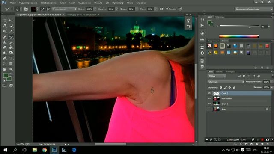The image size is (274, 154).
Task: Open the Actions panel play icon
Action: tap(202, 26)
